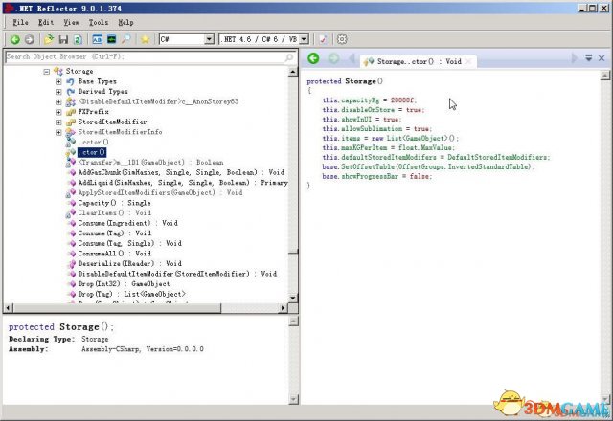Open an assembly with the folder icon

[x=49, y=39]
